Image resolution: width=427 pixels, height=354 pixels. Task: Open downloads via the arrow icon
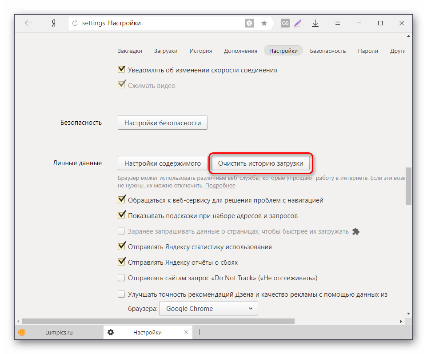tap(315, 23)
